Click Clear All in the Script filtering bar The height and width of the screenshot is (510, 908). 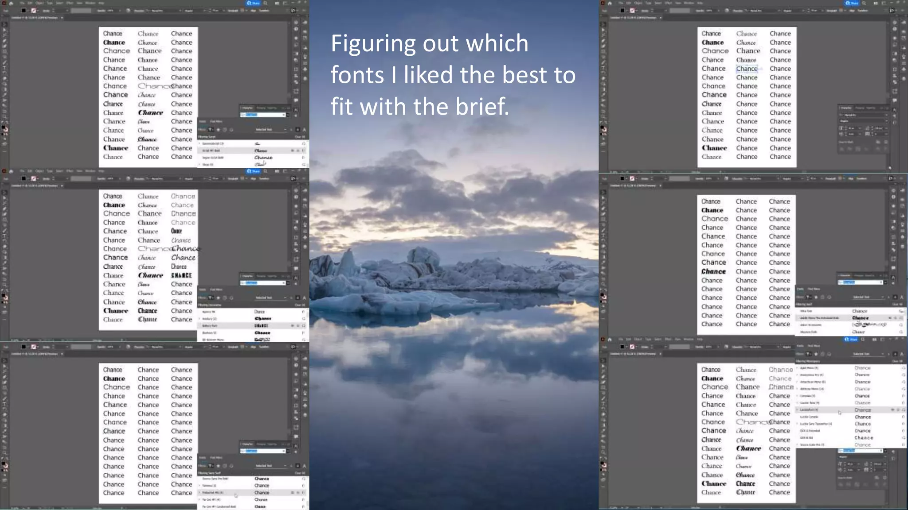pos(300,137)
